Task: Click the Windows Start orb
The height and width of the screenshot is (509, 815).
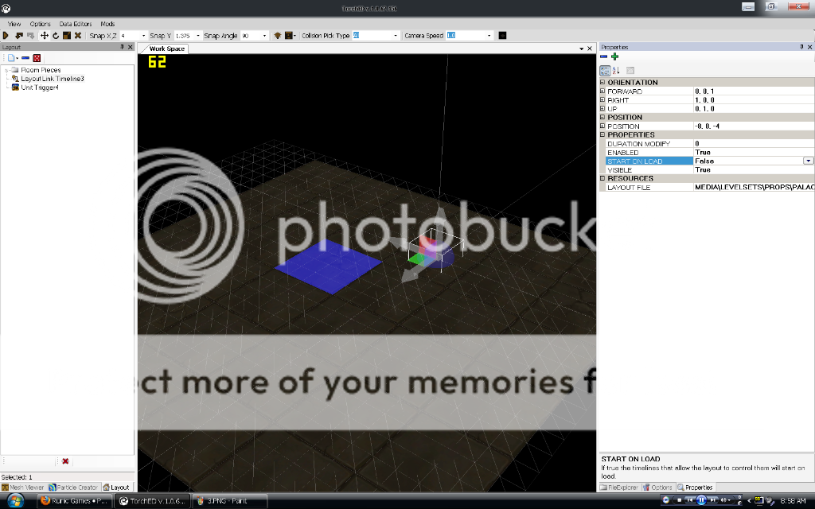Action: 15,501
